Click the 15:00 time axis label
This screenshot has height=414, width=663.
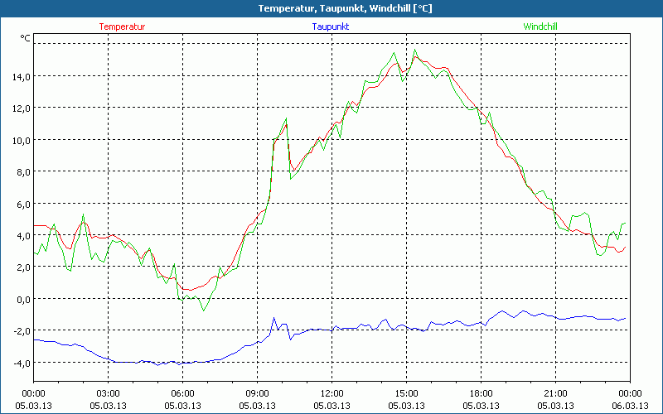pos(406,394)
